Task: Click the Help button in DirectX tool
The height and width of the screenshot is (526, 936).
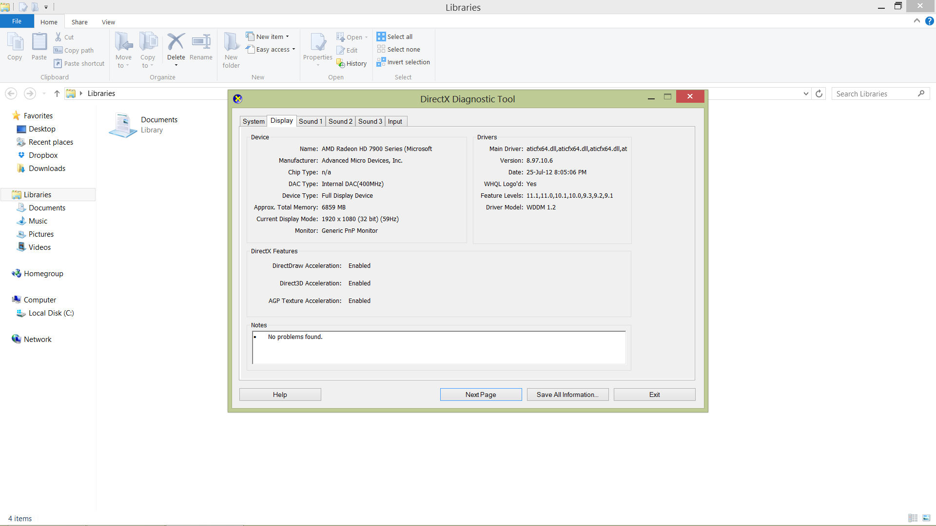Action: click(x=280, y=394)
